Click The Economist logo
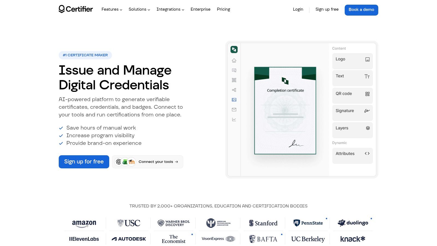 174,239
